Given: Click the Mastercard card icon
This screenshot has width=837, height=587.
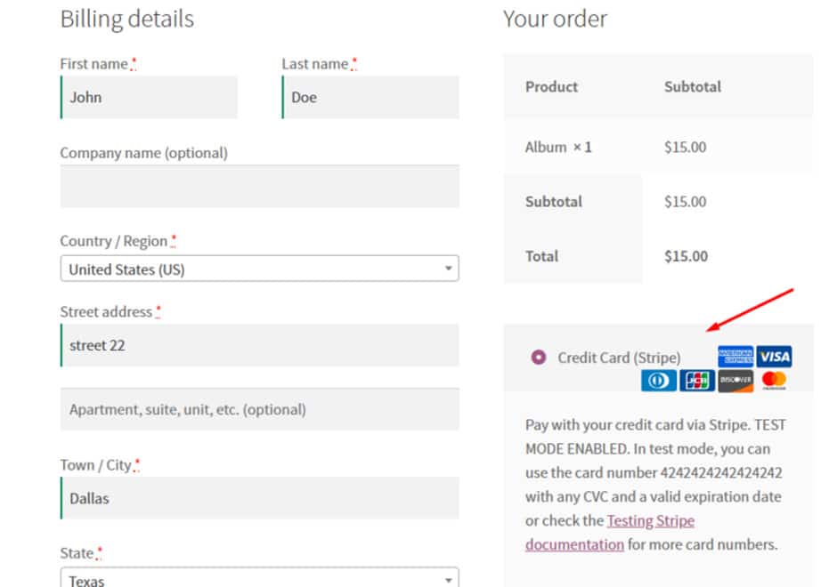Looking at the screenshot, I should click(x=773, y=380).
